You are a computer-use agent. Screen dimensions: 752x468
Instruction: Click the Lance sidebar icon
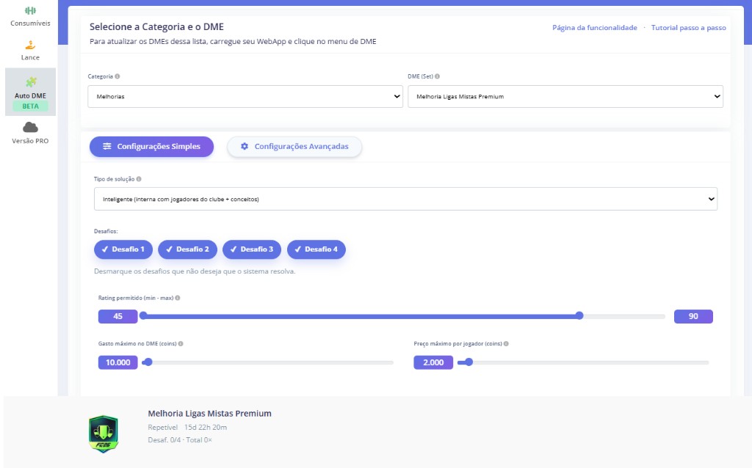30,45
